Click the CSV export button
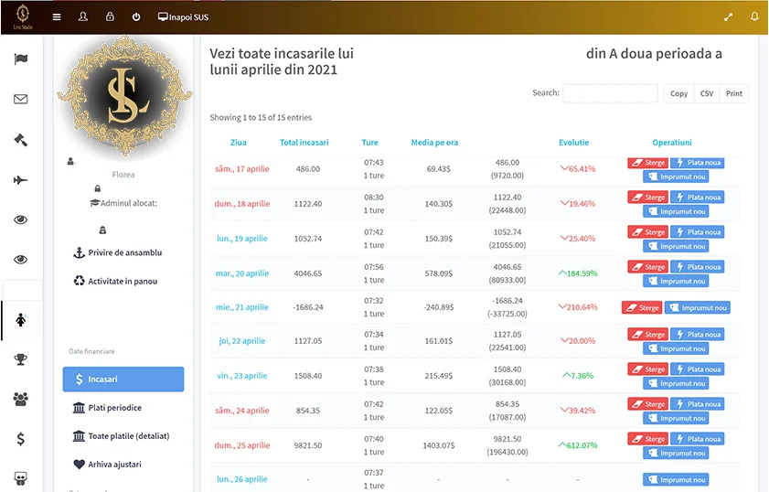This screenshot has height=492, width=769. coord(707,93)
